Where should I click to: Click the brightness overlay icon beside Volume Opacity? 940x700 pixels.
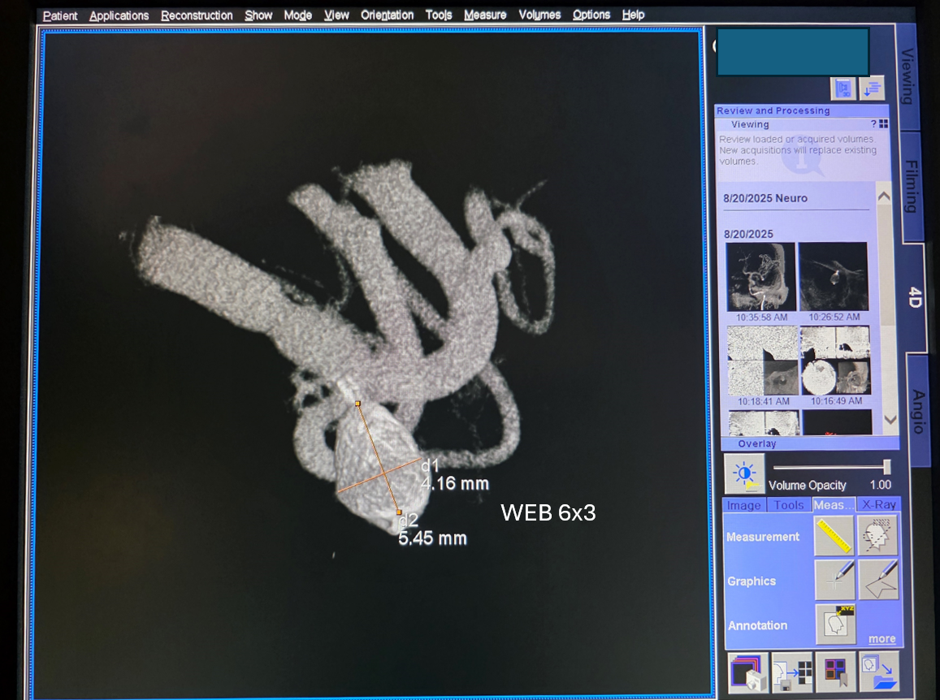pos(744,474)
